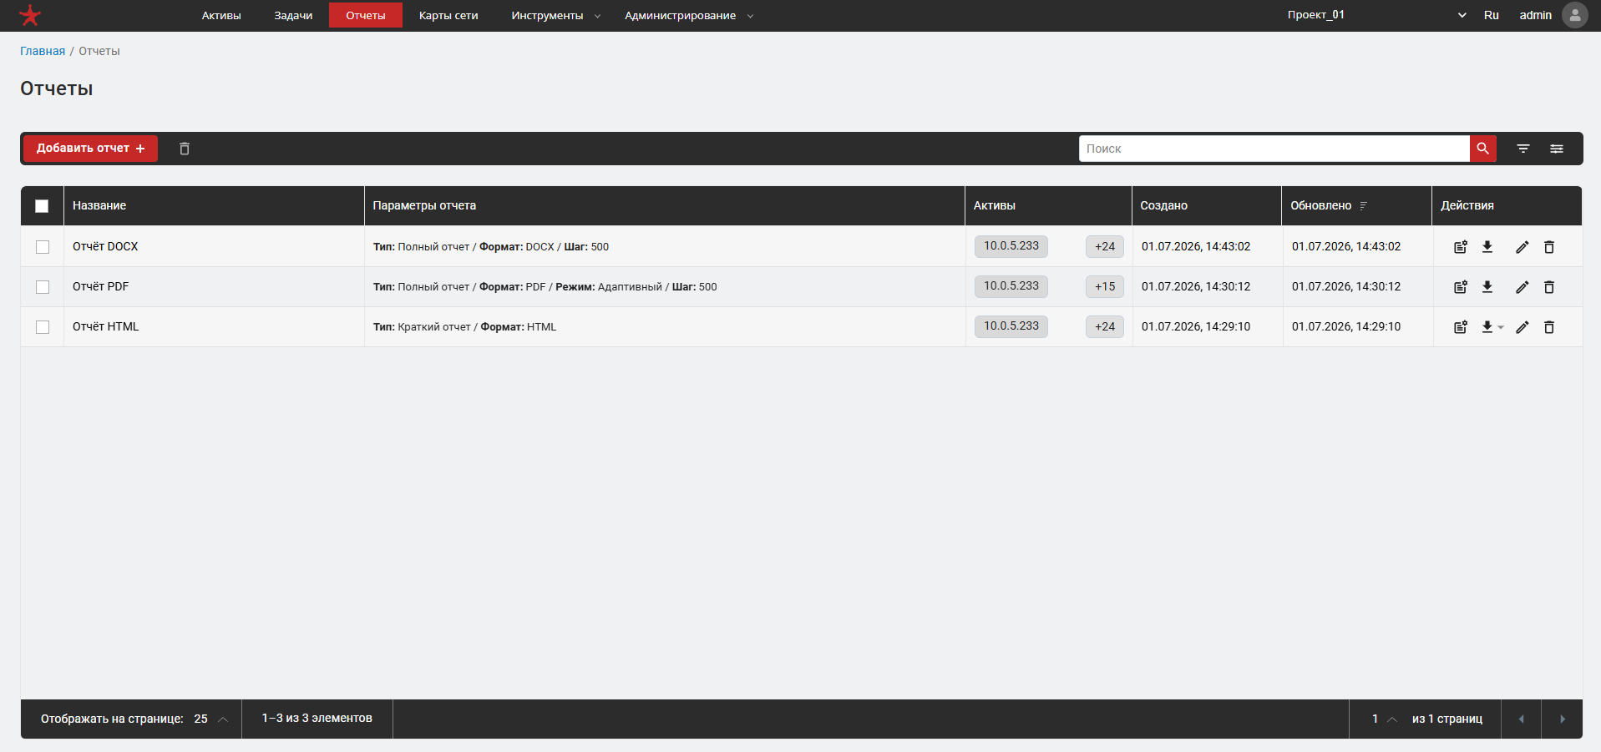Toggle the select-all checkbox in header
The height and width of the screenshot is (752, 1601).
[42, 206]
